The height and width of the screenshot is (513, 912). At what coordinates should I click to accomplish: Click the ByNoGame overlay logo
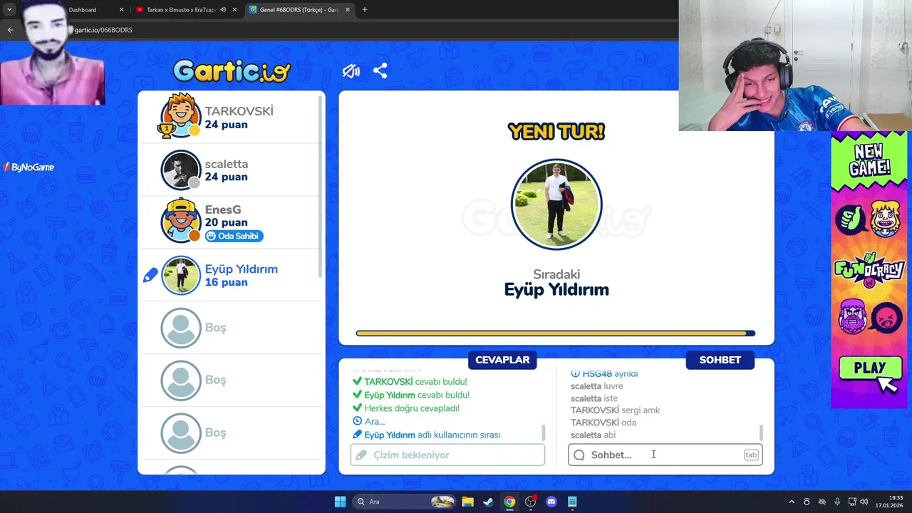pos(28,167)
